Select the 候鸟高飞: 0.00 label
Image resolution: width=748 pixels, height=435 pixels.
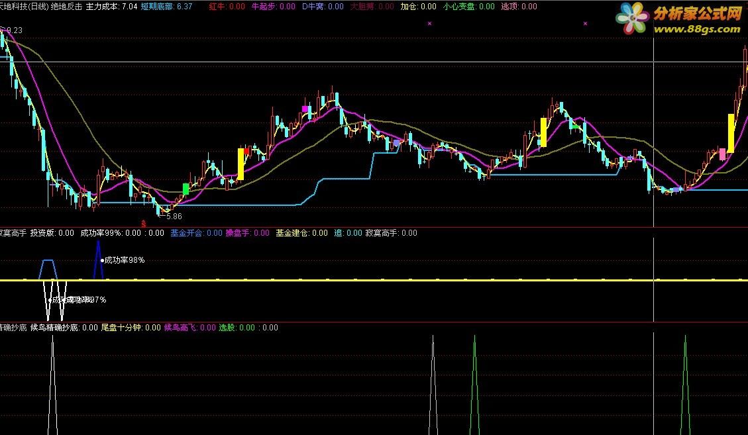[190, 328]
